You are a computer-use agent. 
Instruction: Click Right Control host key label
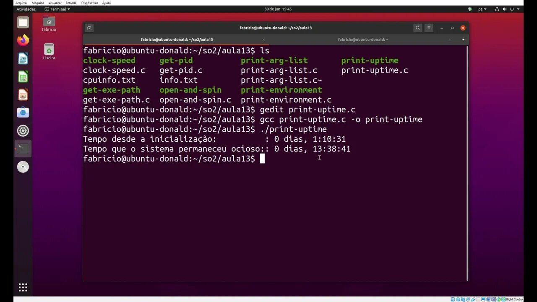514,299
